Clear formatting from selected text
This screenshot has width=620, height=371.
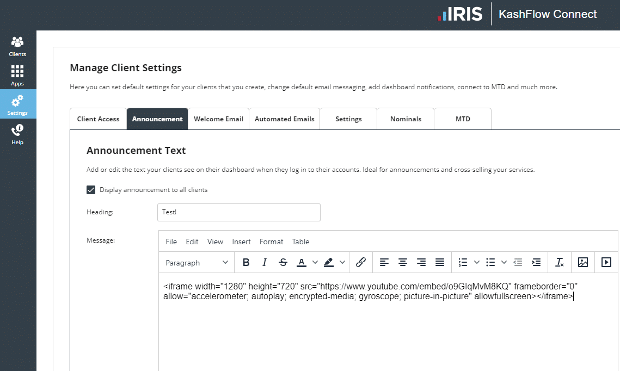point(559,262)
